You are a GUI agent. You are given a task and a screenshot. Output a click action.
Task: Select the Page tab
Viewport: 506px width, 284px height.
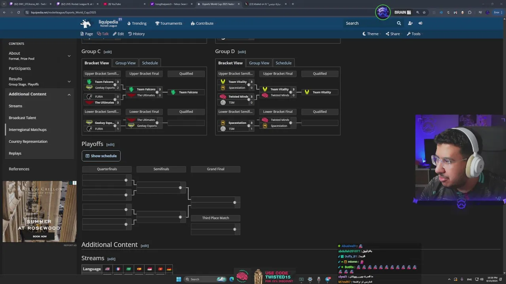(87, 34)
